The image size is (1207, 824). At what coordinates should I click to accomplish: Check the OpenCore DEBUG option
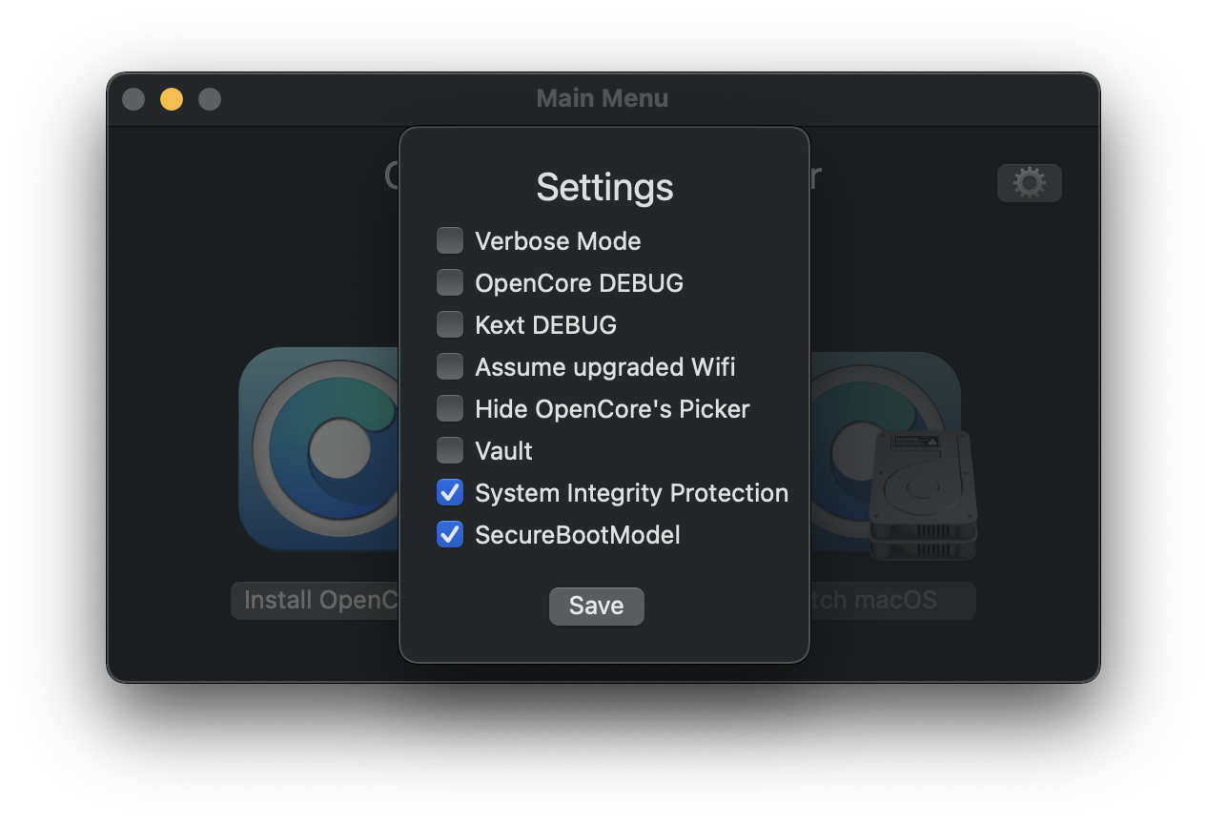click(x=449, y=282)
